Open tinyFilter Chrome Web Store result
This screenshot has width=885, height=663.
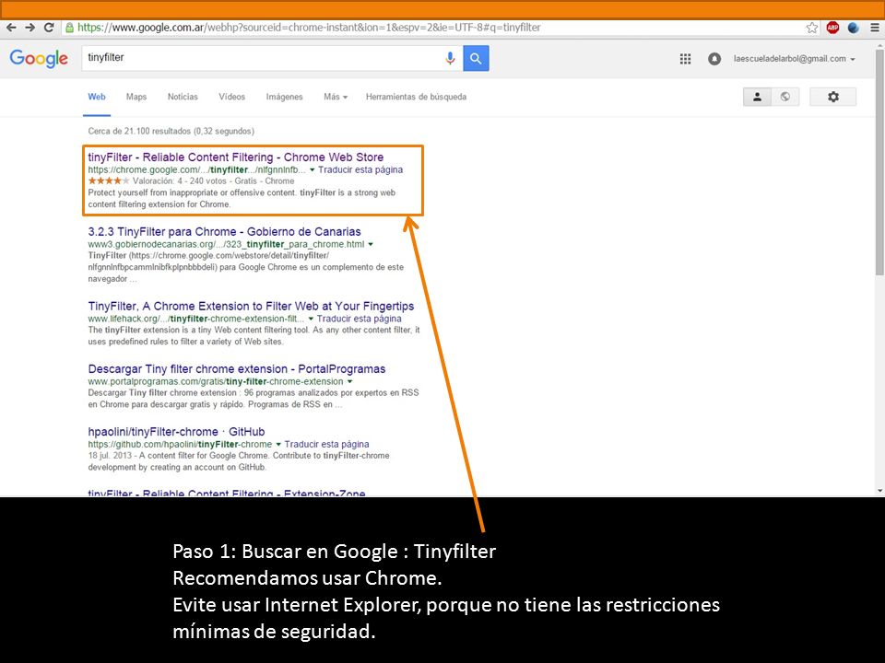pos(235,157)
